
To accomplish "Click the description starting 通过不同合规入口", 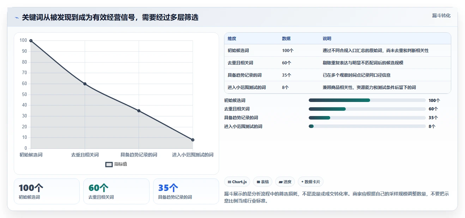I will pos(375,51).
